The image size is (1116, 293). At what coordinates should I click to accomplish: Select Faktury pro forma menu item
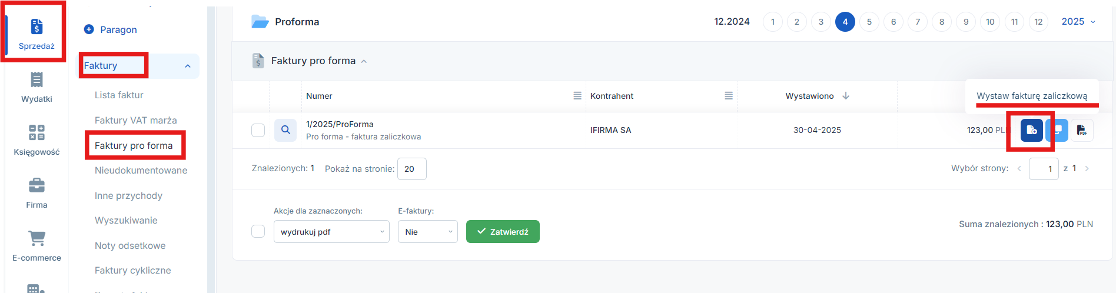pyautogui.click(x=134, y=145)
